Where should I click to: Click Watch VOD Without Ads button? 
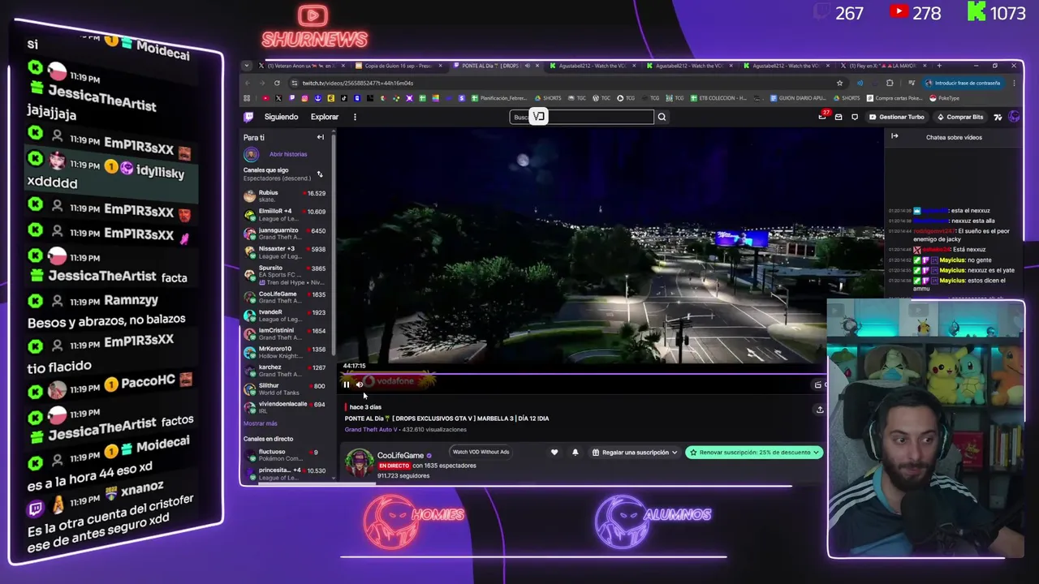[481, 452]
